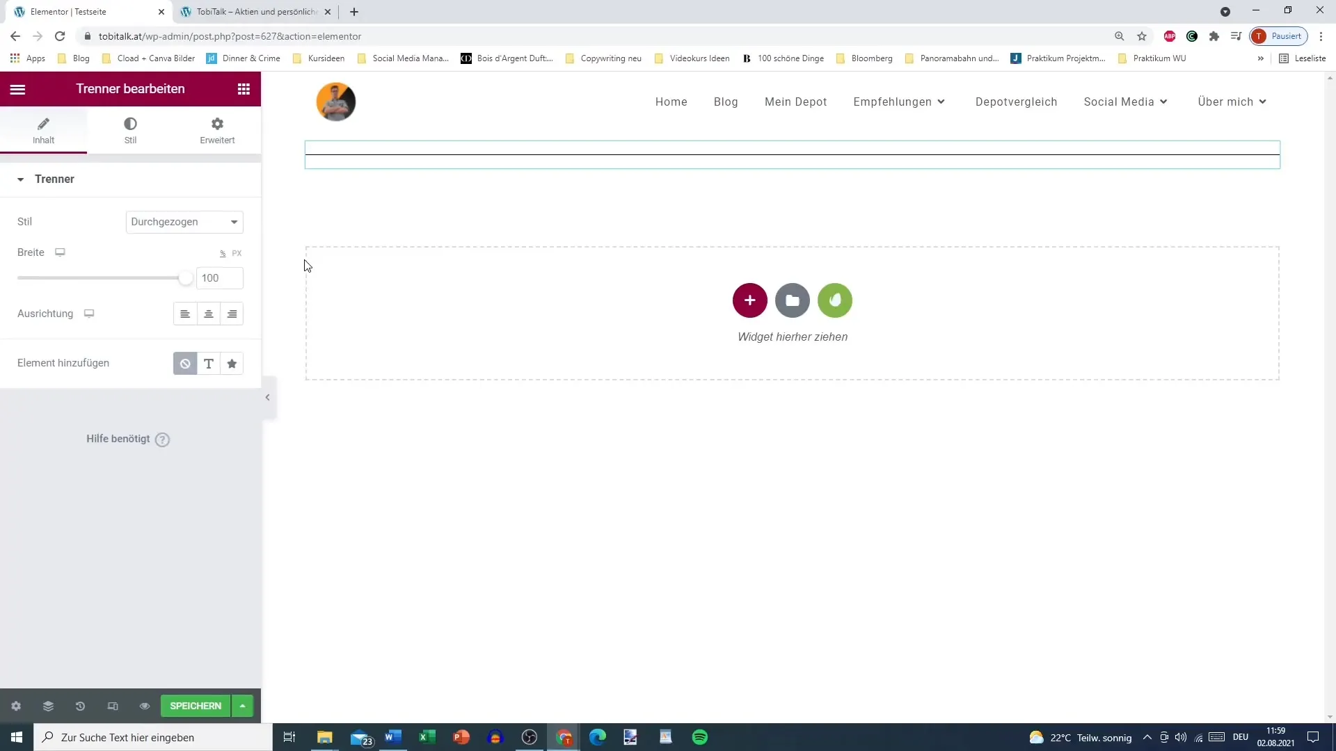The image size is (1336, 751).
Task: Open the widgets grid panel
Action: [x=244, y=89]
